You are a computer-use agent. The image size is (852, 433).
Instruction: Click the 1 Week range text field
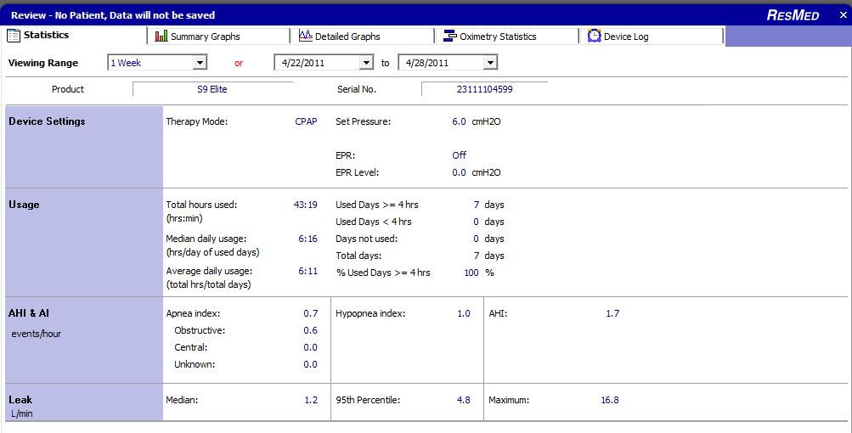(150, 63)
